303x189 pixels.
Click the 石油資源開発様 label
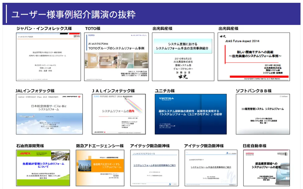[30, 146]
